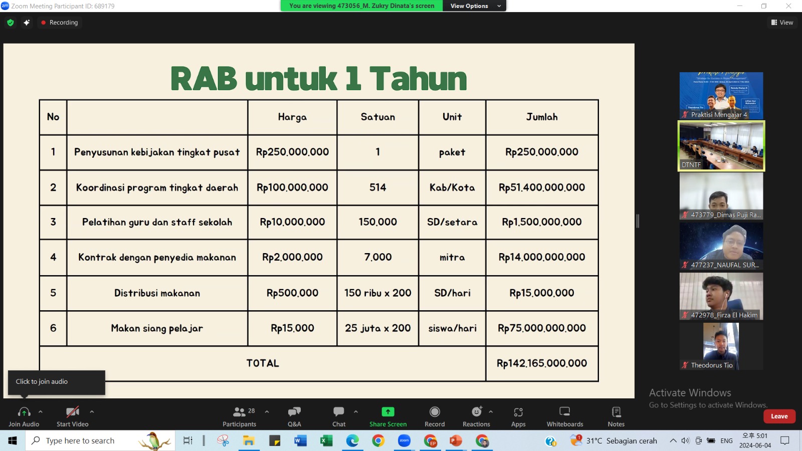
Task: Click the cell Rp51.400.000.000
Action: pyautogui.click(x=542, y=187)
